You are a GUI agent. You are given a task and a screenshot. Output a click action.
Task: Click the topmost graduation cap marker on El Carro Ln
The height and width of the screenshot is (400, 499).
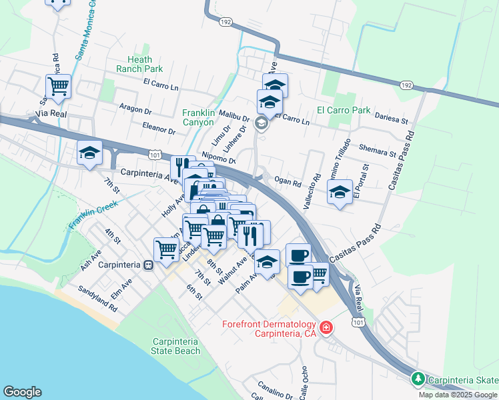point(276,84)
